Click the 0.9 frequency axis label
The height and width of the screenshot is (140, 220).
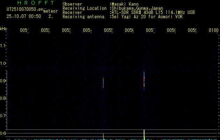(3, 81)
